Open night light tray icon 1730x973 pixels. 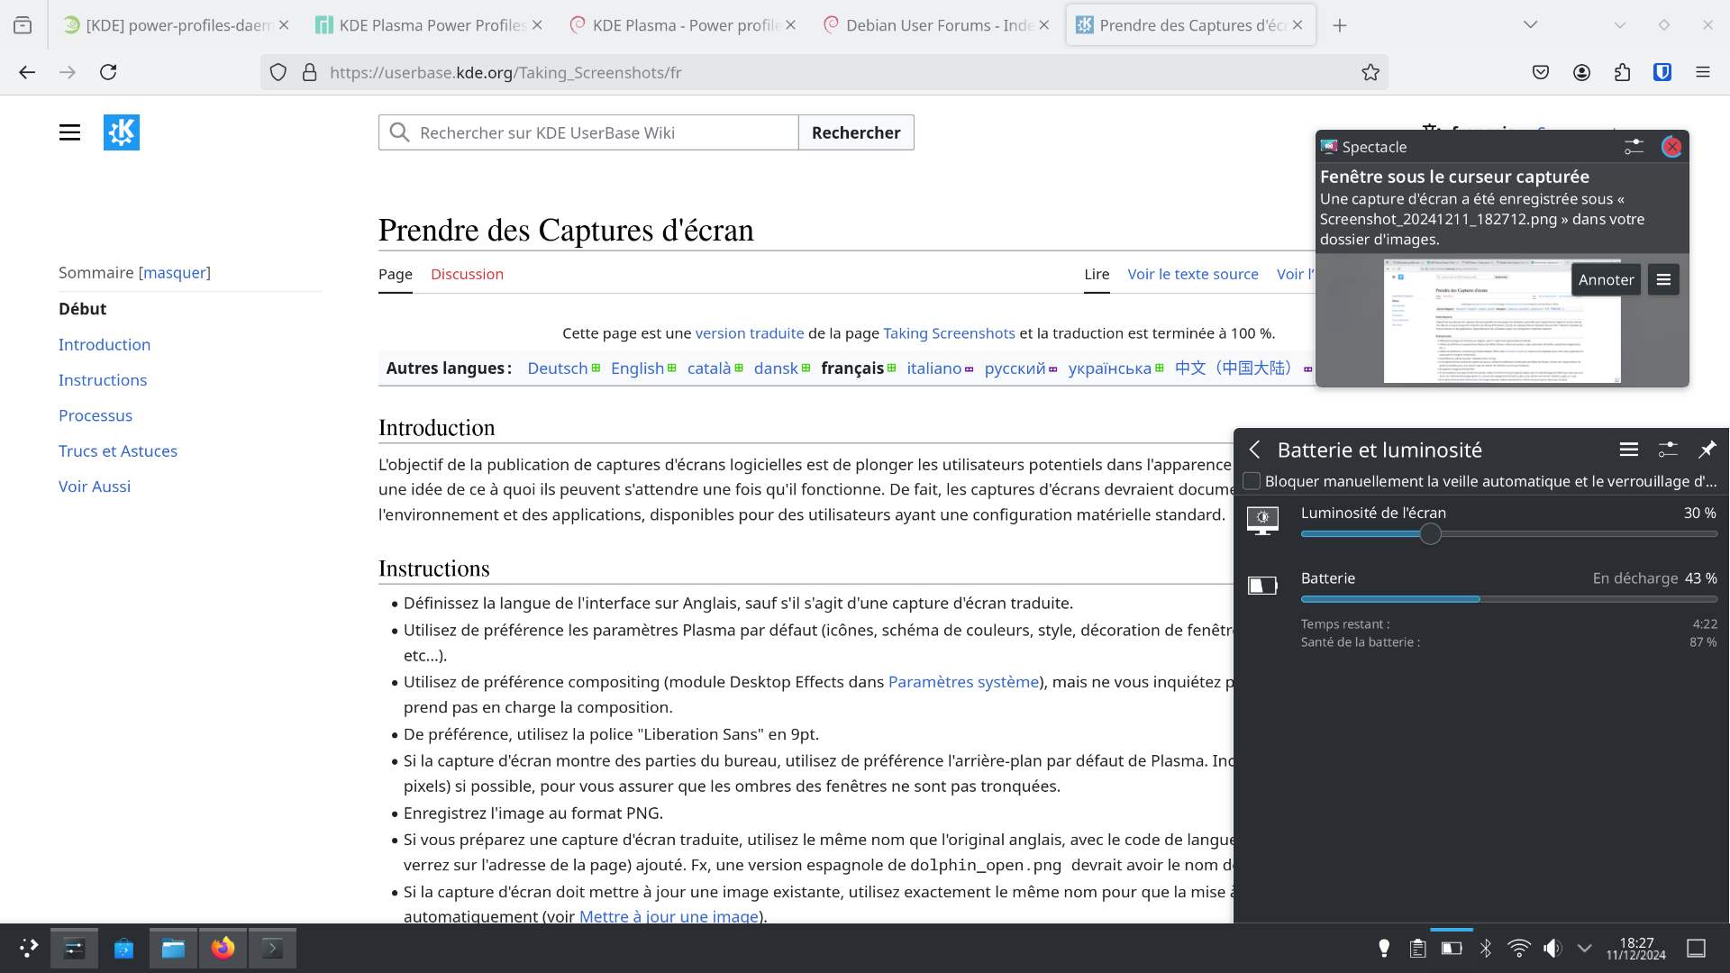click(1384, 948)
